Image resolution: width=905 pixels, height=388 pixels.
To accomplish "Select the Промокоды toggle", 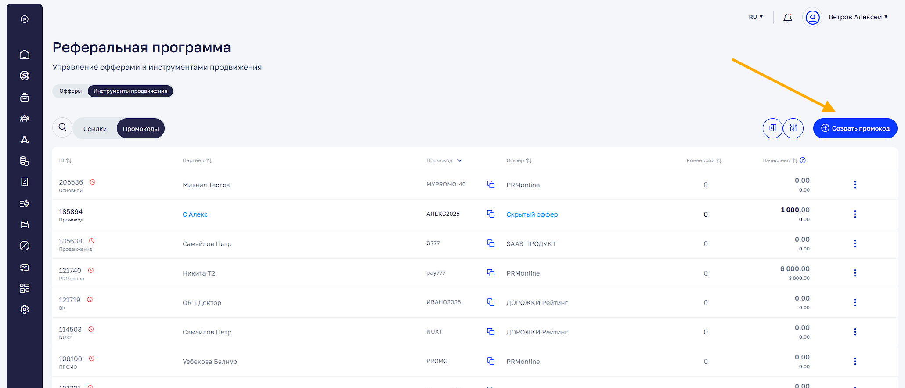I will [141, 129].
